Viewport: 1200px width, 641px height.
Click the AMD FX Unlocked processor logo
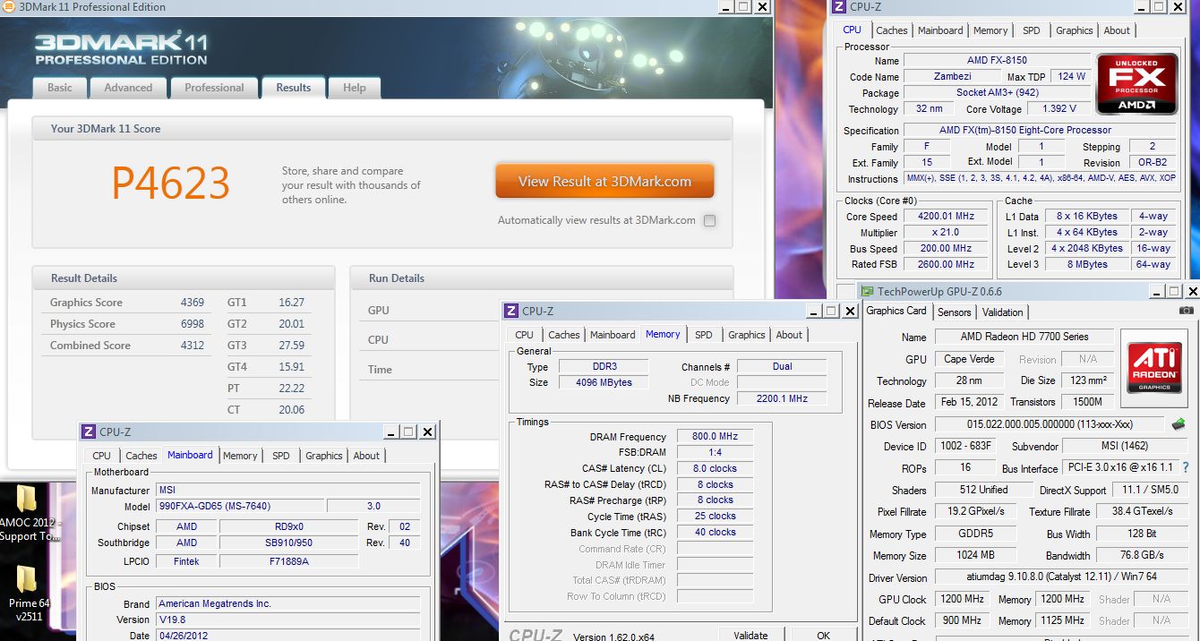click(x=1136, y=84)
